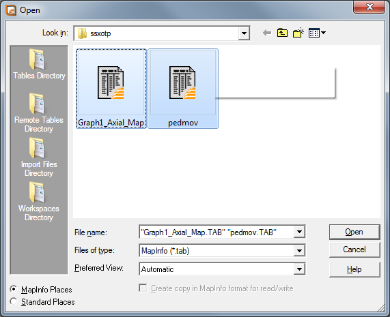Select MapInfo Places radio button
The height and width of the screenshot is (317, 390).
(14, 289)
